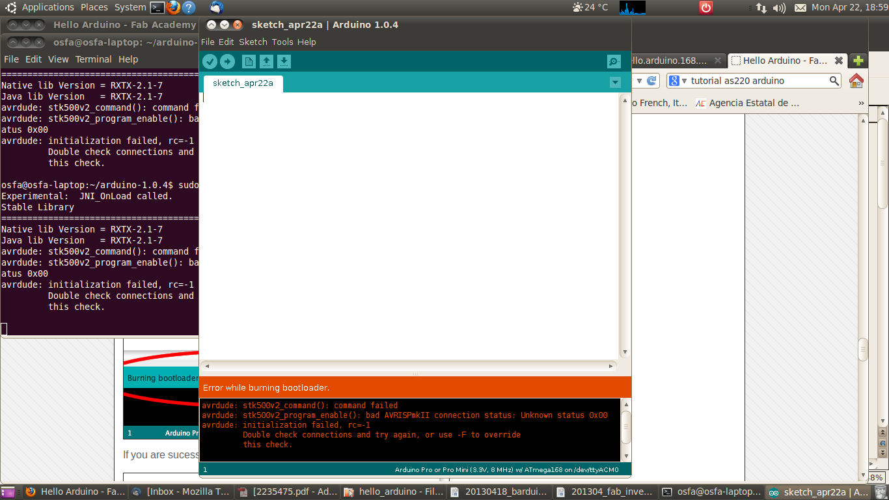Screen dimensions: 889x500
Task: Open a new Firefox tab with plus icon
Action: pos(858,61)
